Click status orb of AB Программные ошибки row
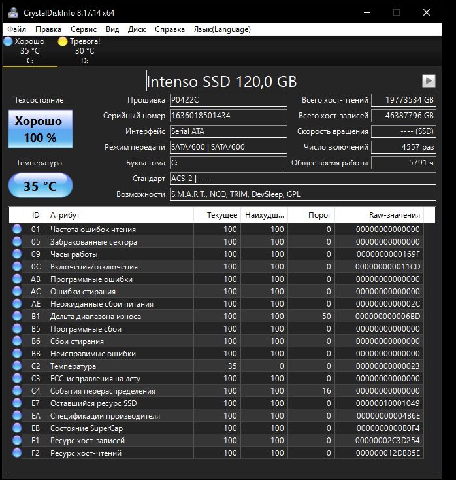Screen dimensions: 456x480 click(x=17, y=279)
